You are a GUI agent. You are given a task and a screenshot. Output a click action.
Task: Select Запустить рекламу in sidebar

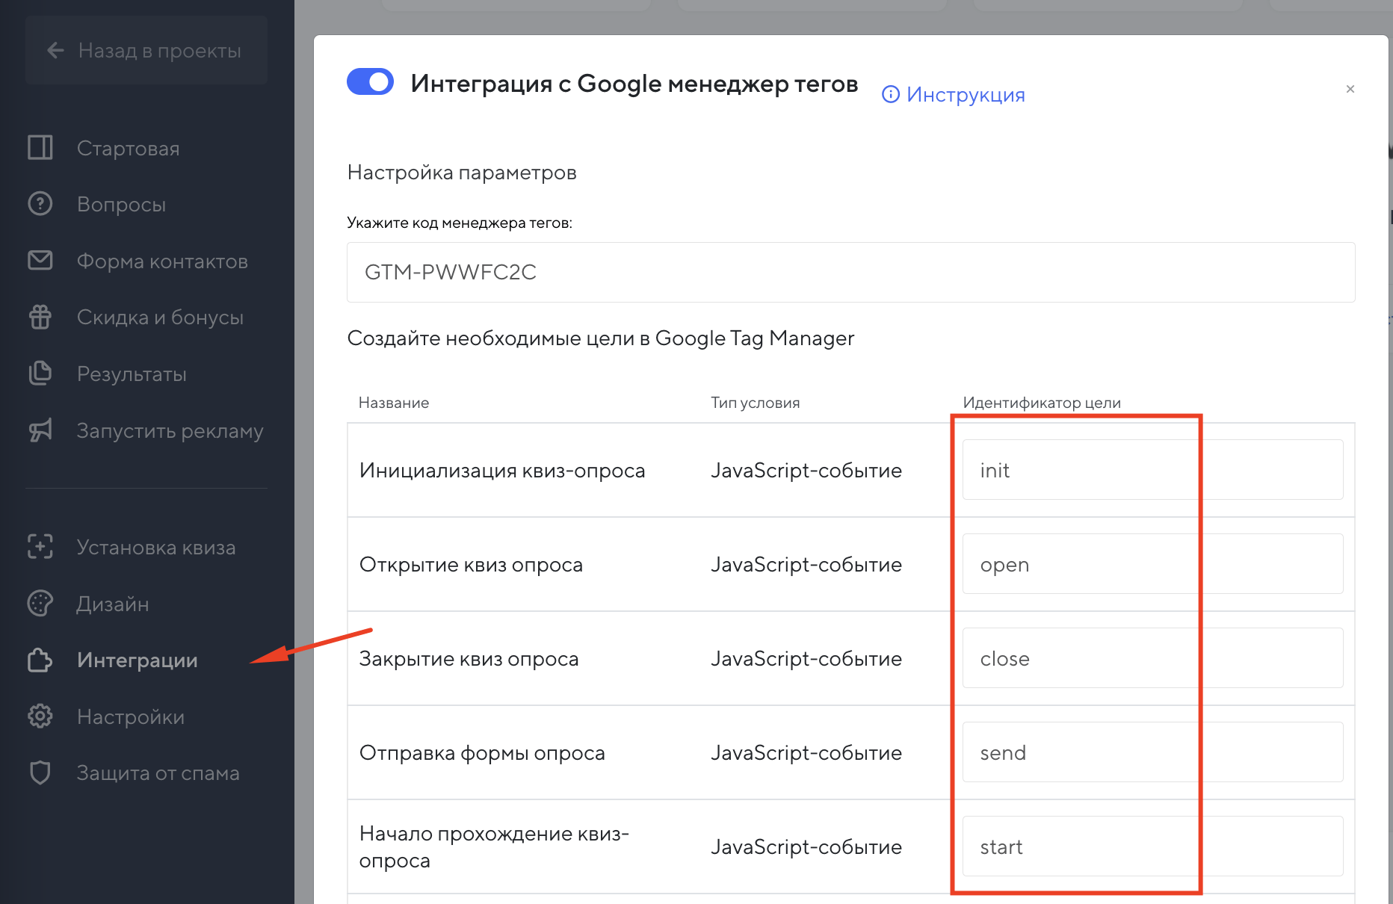[170, 430]
